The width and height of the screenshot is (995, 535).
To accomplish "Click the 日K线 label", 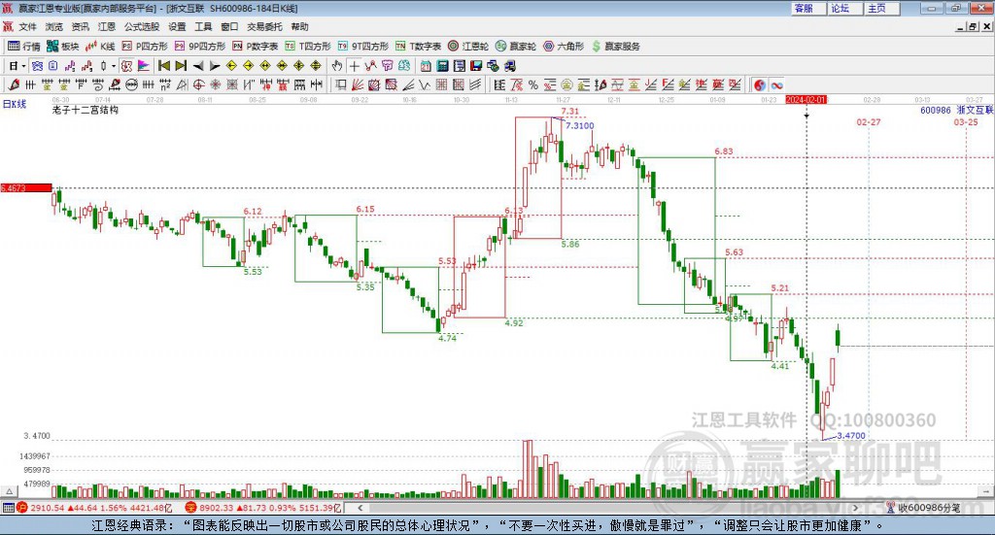I will click(15, 105).
